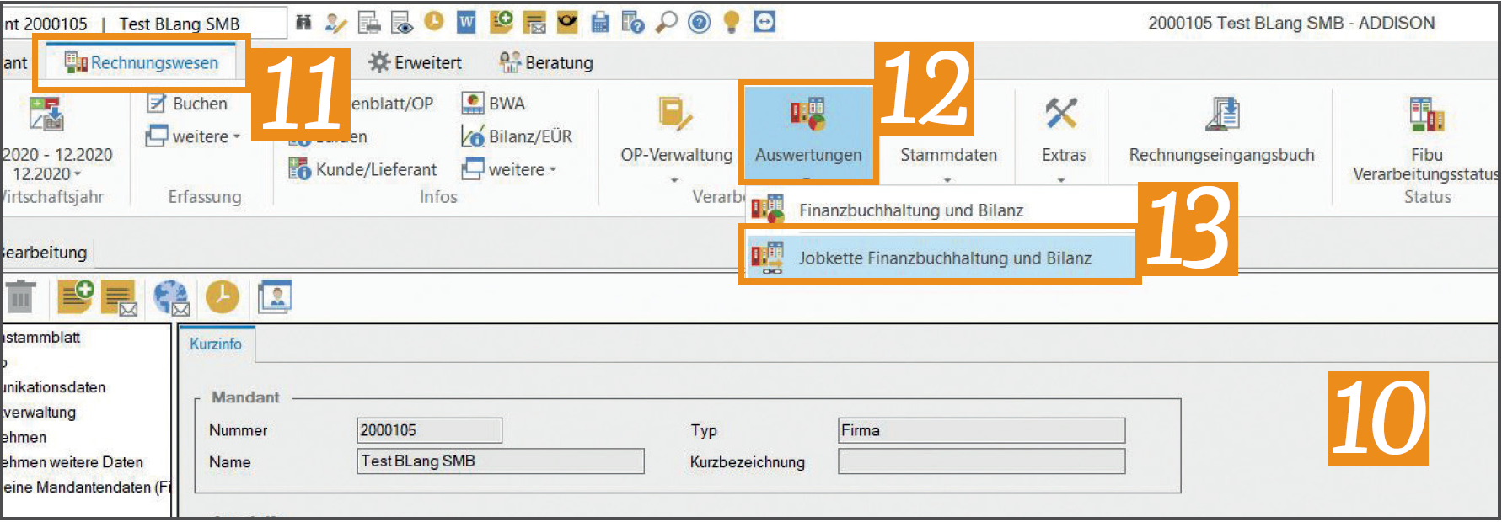Screen dimensions: 1502x522
Task: Open the BWA report button
Action: 493,104
